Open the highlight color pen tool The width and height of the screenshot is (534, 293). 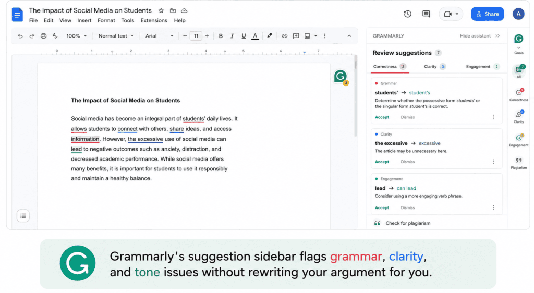270,36
